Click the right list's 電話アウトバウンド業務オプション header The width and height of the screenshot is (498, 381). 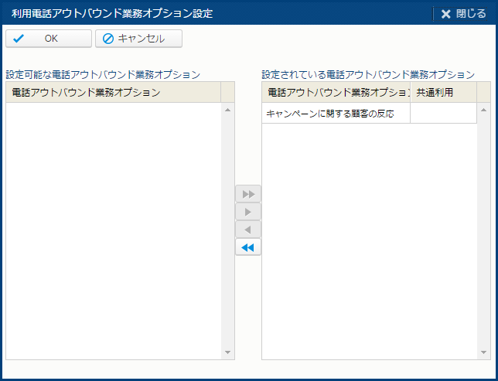(x=336, y=93)
